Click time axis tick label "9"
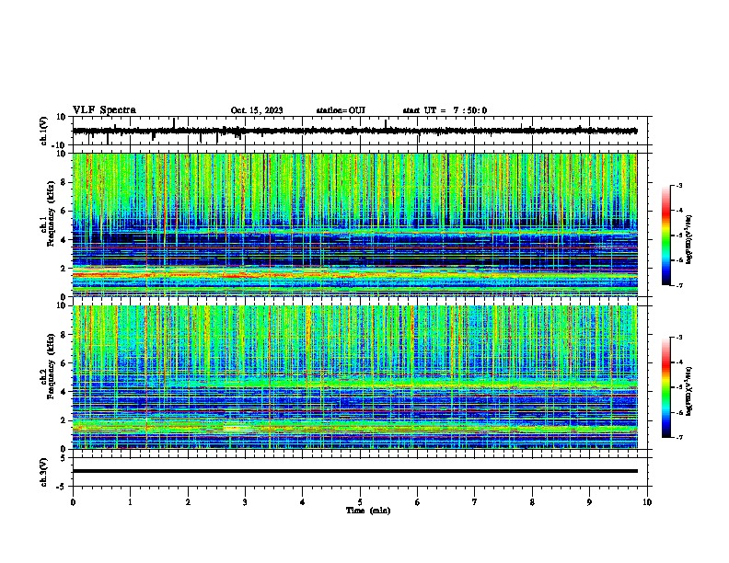The height and width of the screenshot is (563, 729). click(x=589, y=502)
